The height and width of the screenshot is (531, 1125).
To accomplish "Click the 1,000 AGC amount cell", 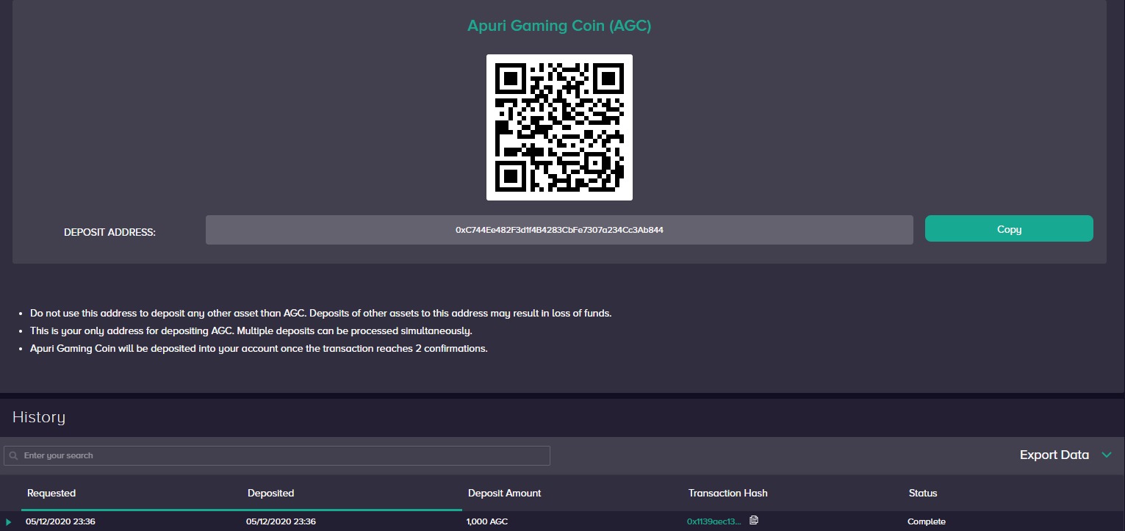I will 487,521.
